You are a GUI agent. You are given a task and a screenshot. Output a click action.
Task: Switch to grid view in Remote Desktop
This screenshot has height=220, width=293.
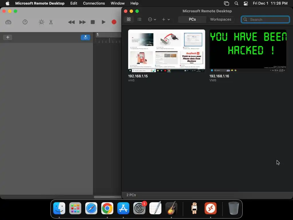(128, 19)
